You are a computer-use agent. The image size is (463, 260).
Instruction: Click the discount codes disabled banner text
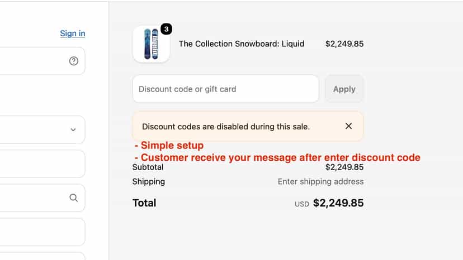click(226, 127)
